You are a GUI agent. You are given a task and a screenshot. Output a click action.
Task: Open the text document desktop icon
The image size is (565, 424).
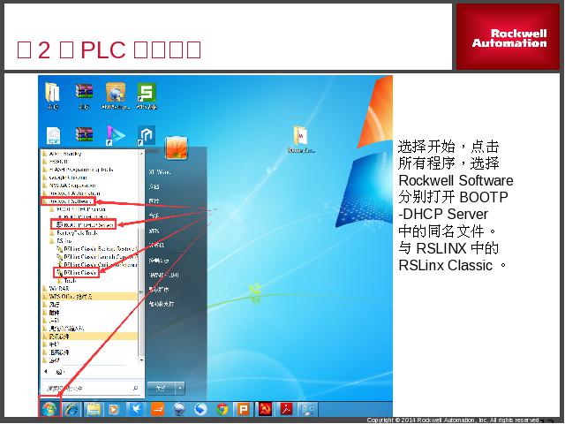click(x=53, y=136)
